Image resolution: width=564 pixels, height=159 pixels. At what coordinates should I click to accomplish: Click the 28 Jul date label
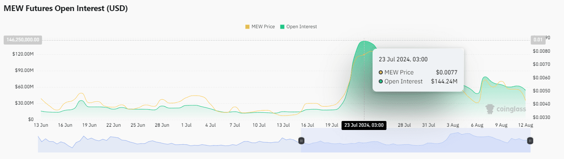click(x=404, y=125)
